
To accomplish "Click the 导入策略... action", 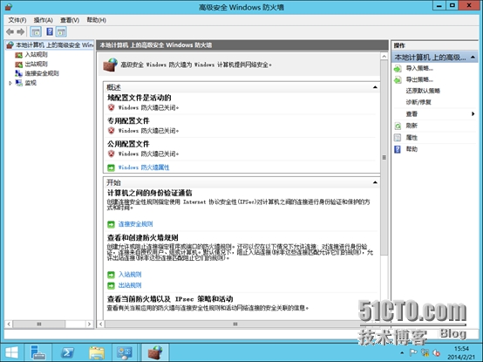I will pyautogui.click(x=419, y=68).
